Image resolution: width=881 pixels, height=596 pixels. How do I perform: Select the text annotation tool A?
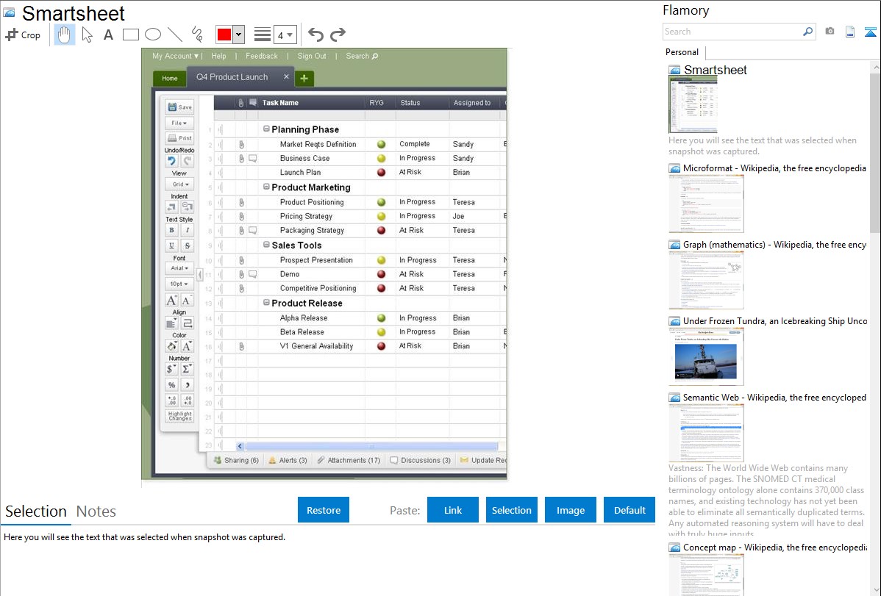point(108,35)
